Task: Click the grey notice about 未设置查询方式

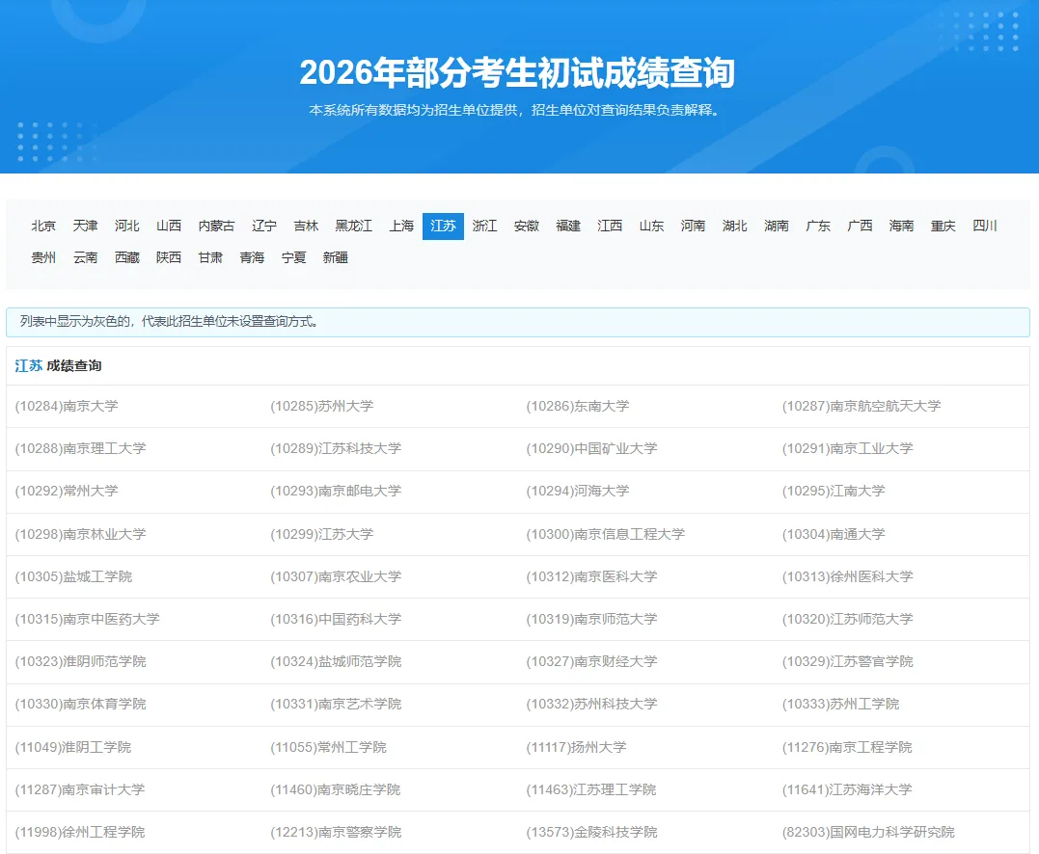Action: (x=518, y=322)
